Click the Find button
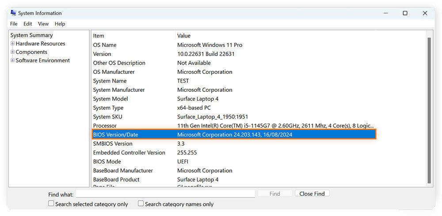This screenshot has height=216, width=442. [x=275, y=193]
